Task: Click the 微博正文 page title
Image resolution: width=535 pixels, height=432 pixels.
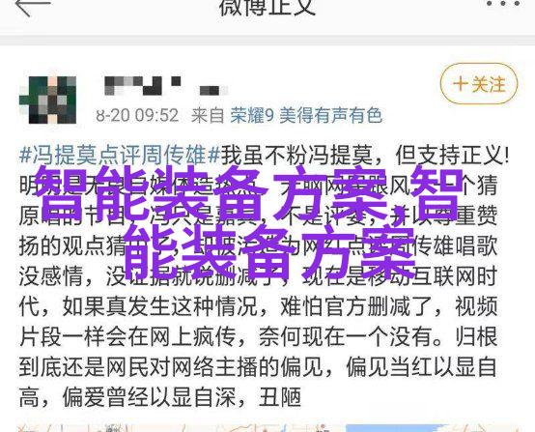Action: coord(267,8)
